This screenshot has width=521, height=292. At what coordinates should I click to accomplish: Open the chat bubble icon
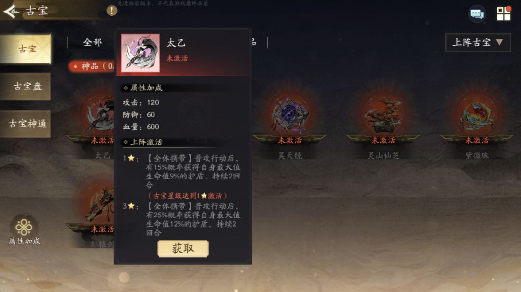coord(477,14)
